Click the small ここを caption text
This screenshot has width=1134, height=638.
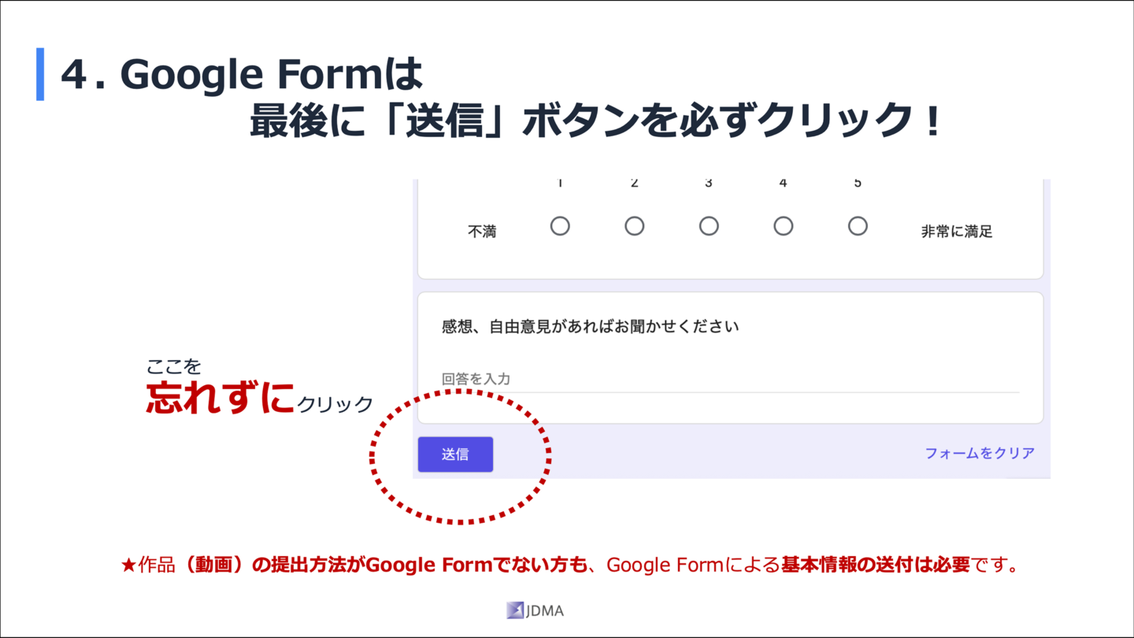click(x=174, y=366)
